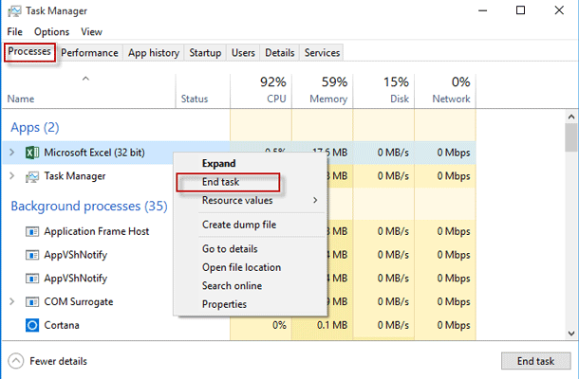Select Open file location in context menu

tap(240, 267)
